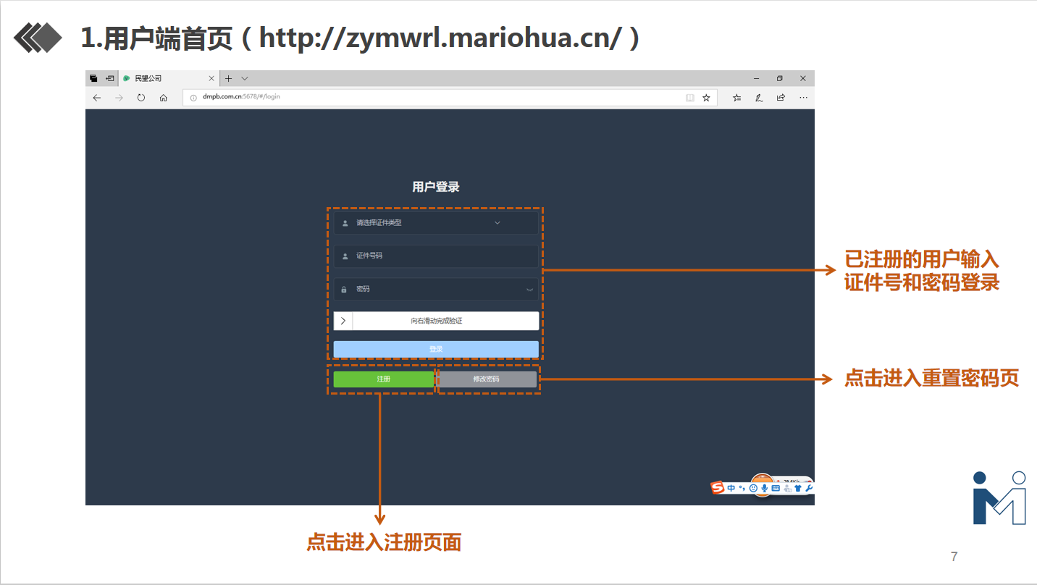Viewport: 1037px width, 585px height.
Task: Click the gray 修改密码 button
Action: click(487, 379)
